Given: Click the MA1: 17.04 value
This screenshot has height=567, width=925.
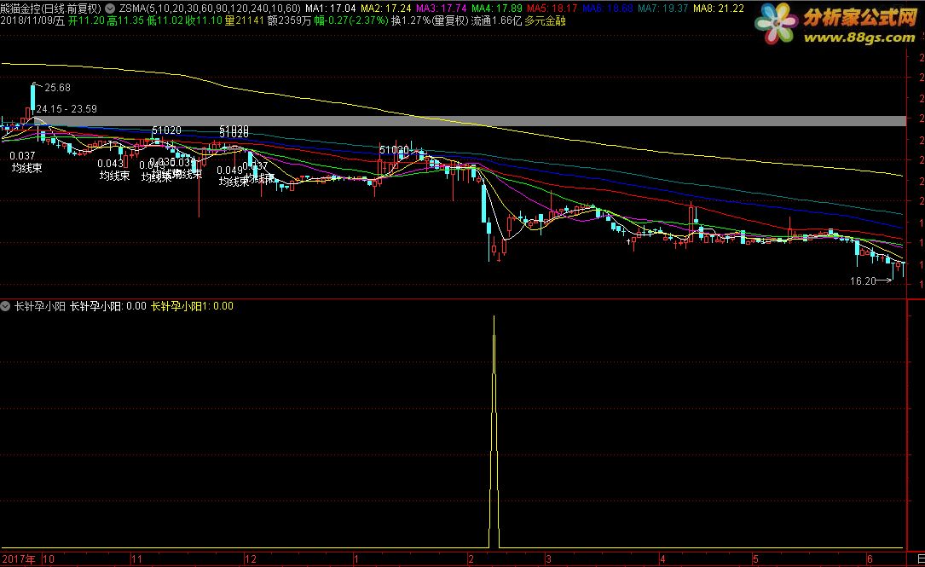Looking at the screenshot, I should coord(331,9).
